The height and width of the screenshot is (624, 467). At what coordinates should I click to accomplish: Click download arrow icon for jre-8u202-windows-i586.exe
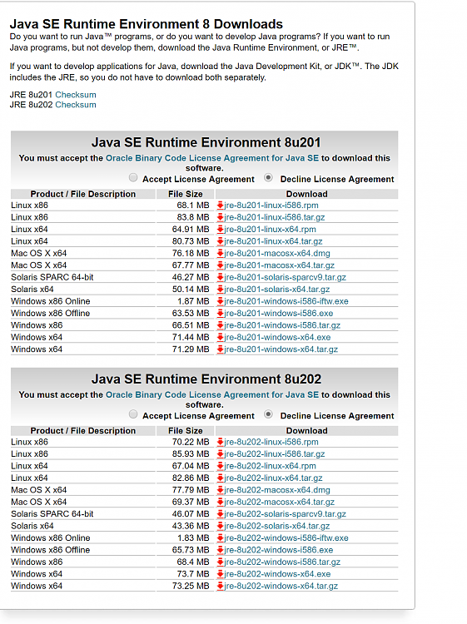point(220,550)
